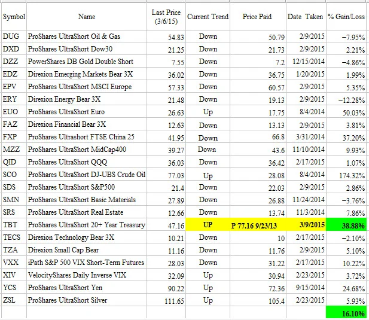
Task: Click the 174.32% gain cell
Action: click(x=346, y=174)
